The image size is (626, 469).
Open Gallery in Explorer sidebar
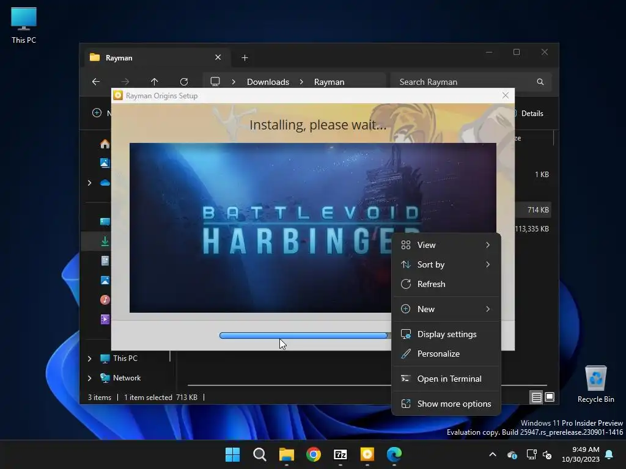[x=105, y=162]
